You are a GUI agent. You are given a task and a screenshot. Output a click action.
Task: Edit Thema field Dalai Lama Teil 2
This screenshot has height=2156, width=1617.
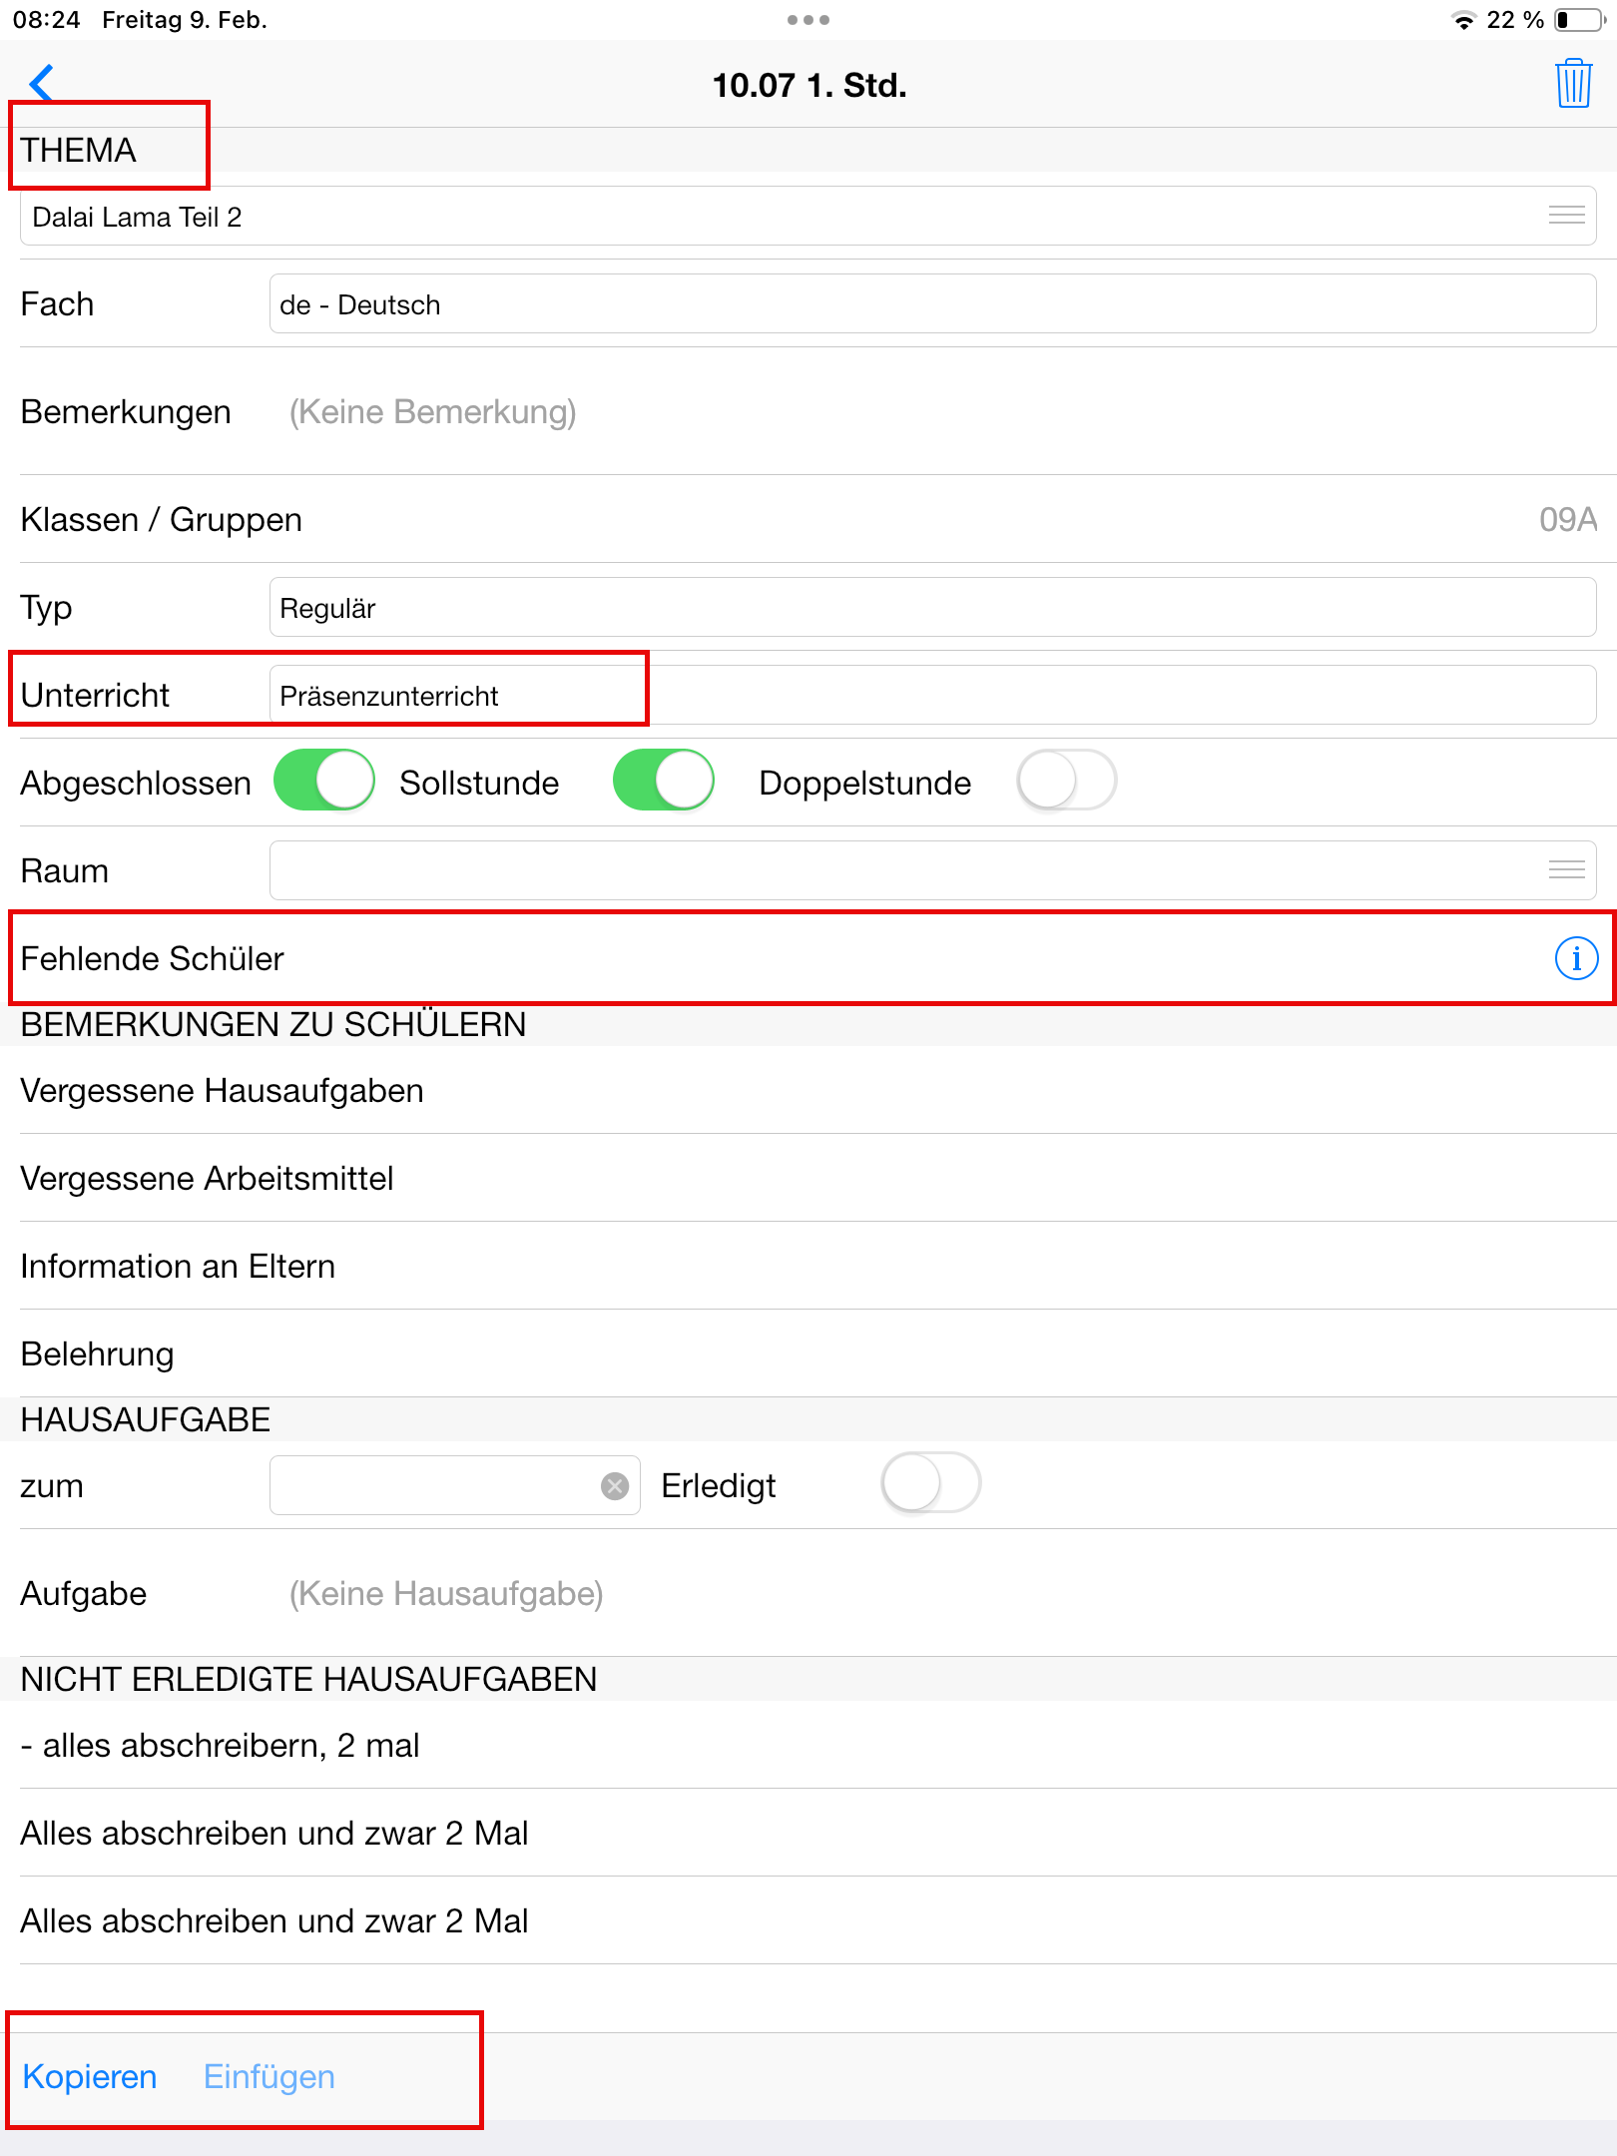[x=808, y=216]
